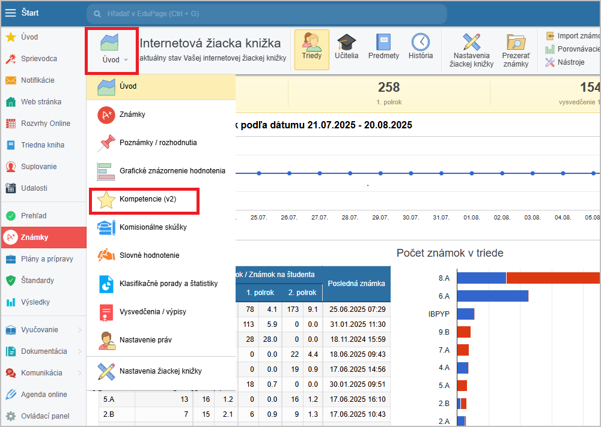Click the Prezerať známky folder icon
601x427 pixels.
[x=516, y=43]
